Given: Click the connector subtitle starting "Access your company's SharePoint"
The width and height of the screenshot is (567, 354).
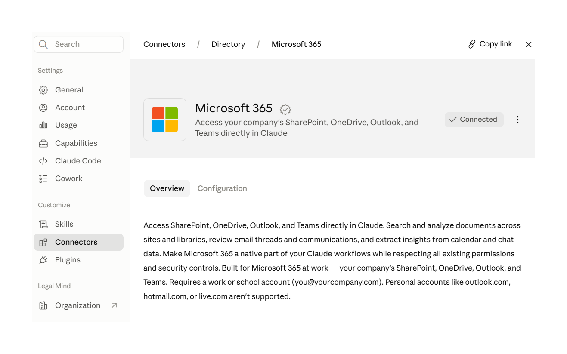Looking at the screenshot, I should pyautogui.click(x=307, y=128).
